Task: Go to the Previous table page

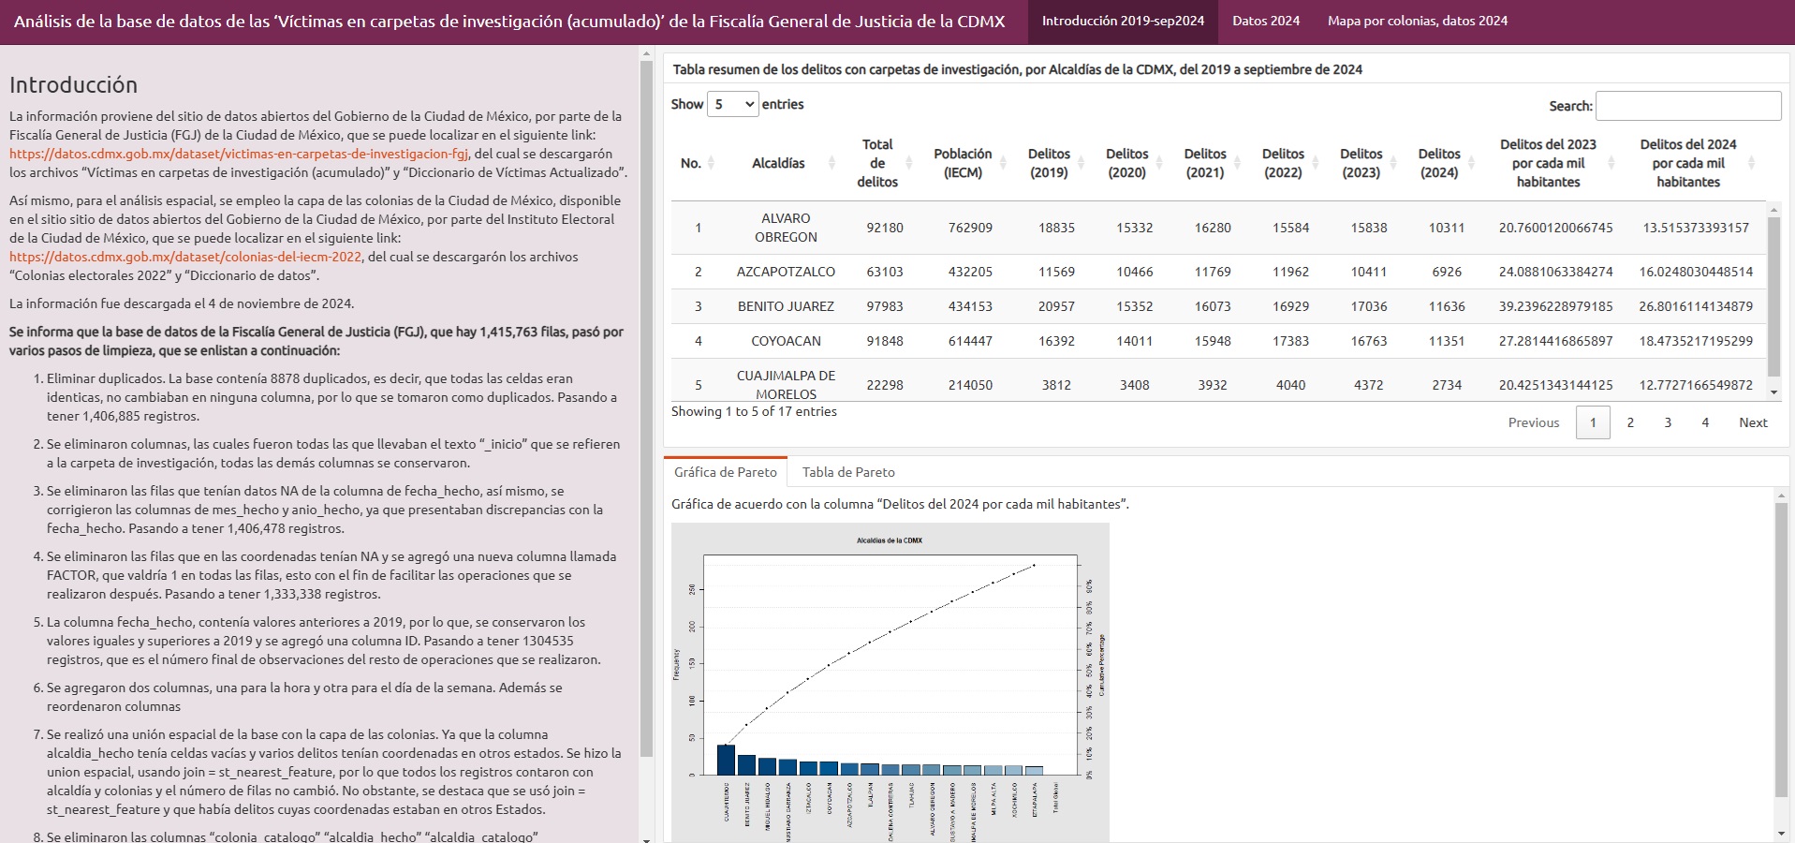Action: [x=1533, y=422]
